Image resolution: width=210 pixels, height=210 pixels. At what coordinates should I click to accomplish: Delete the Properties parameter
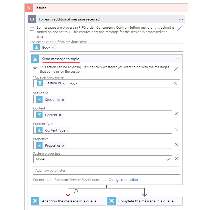tap(176, 144)
